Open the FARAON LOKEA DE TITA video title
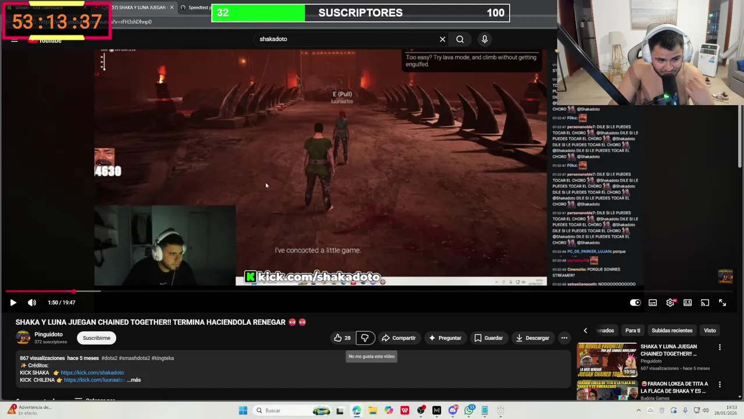Viewport: 744px width, 419px height. coord(674,388)
